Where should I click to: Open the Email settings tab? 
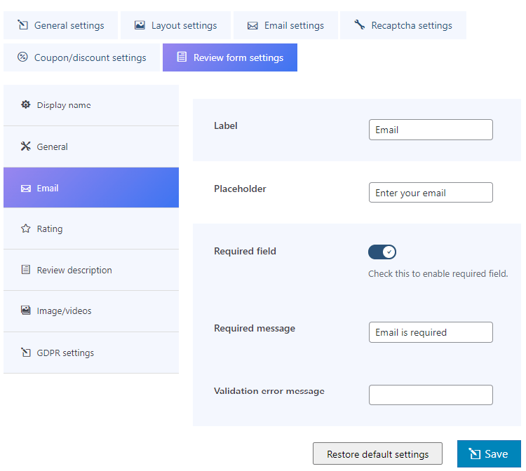tap(285, 25)
